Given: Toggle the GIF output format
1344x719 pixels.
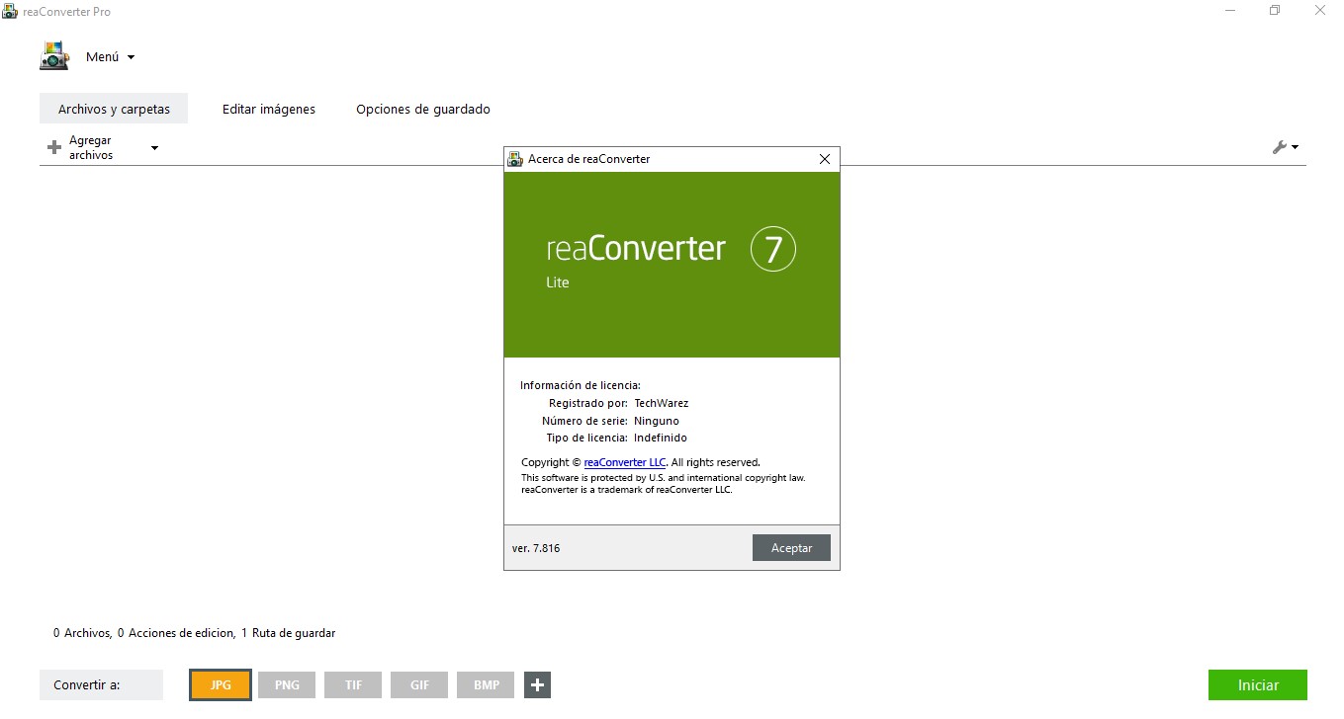Looking at the screenshot, I should coord(418,684).
